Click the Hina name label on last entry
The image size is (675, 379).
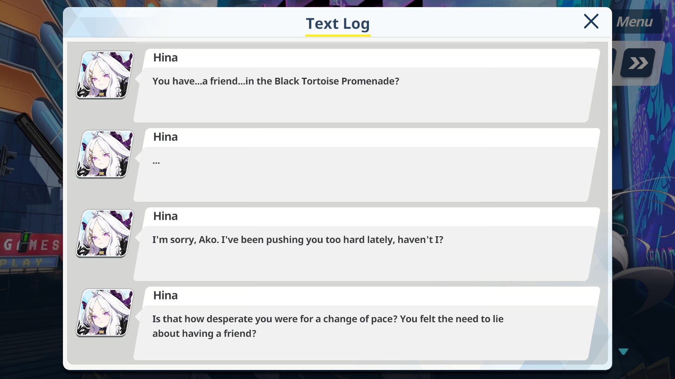point(165,295)
